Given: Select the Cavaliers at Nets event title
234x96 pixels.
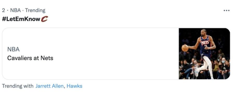Looking at the screenshot, I should [30, 58].
